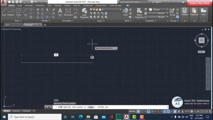Toggle Ortho mode in status bar
Viewport: 213px width, 120px height.
pyautogui.click(x=148, y=111)
